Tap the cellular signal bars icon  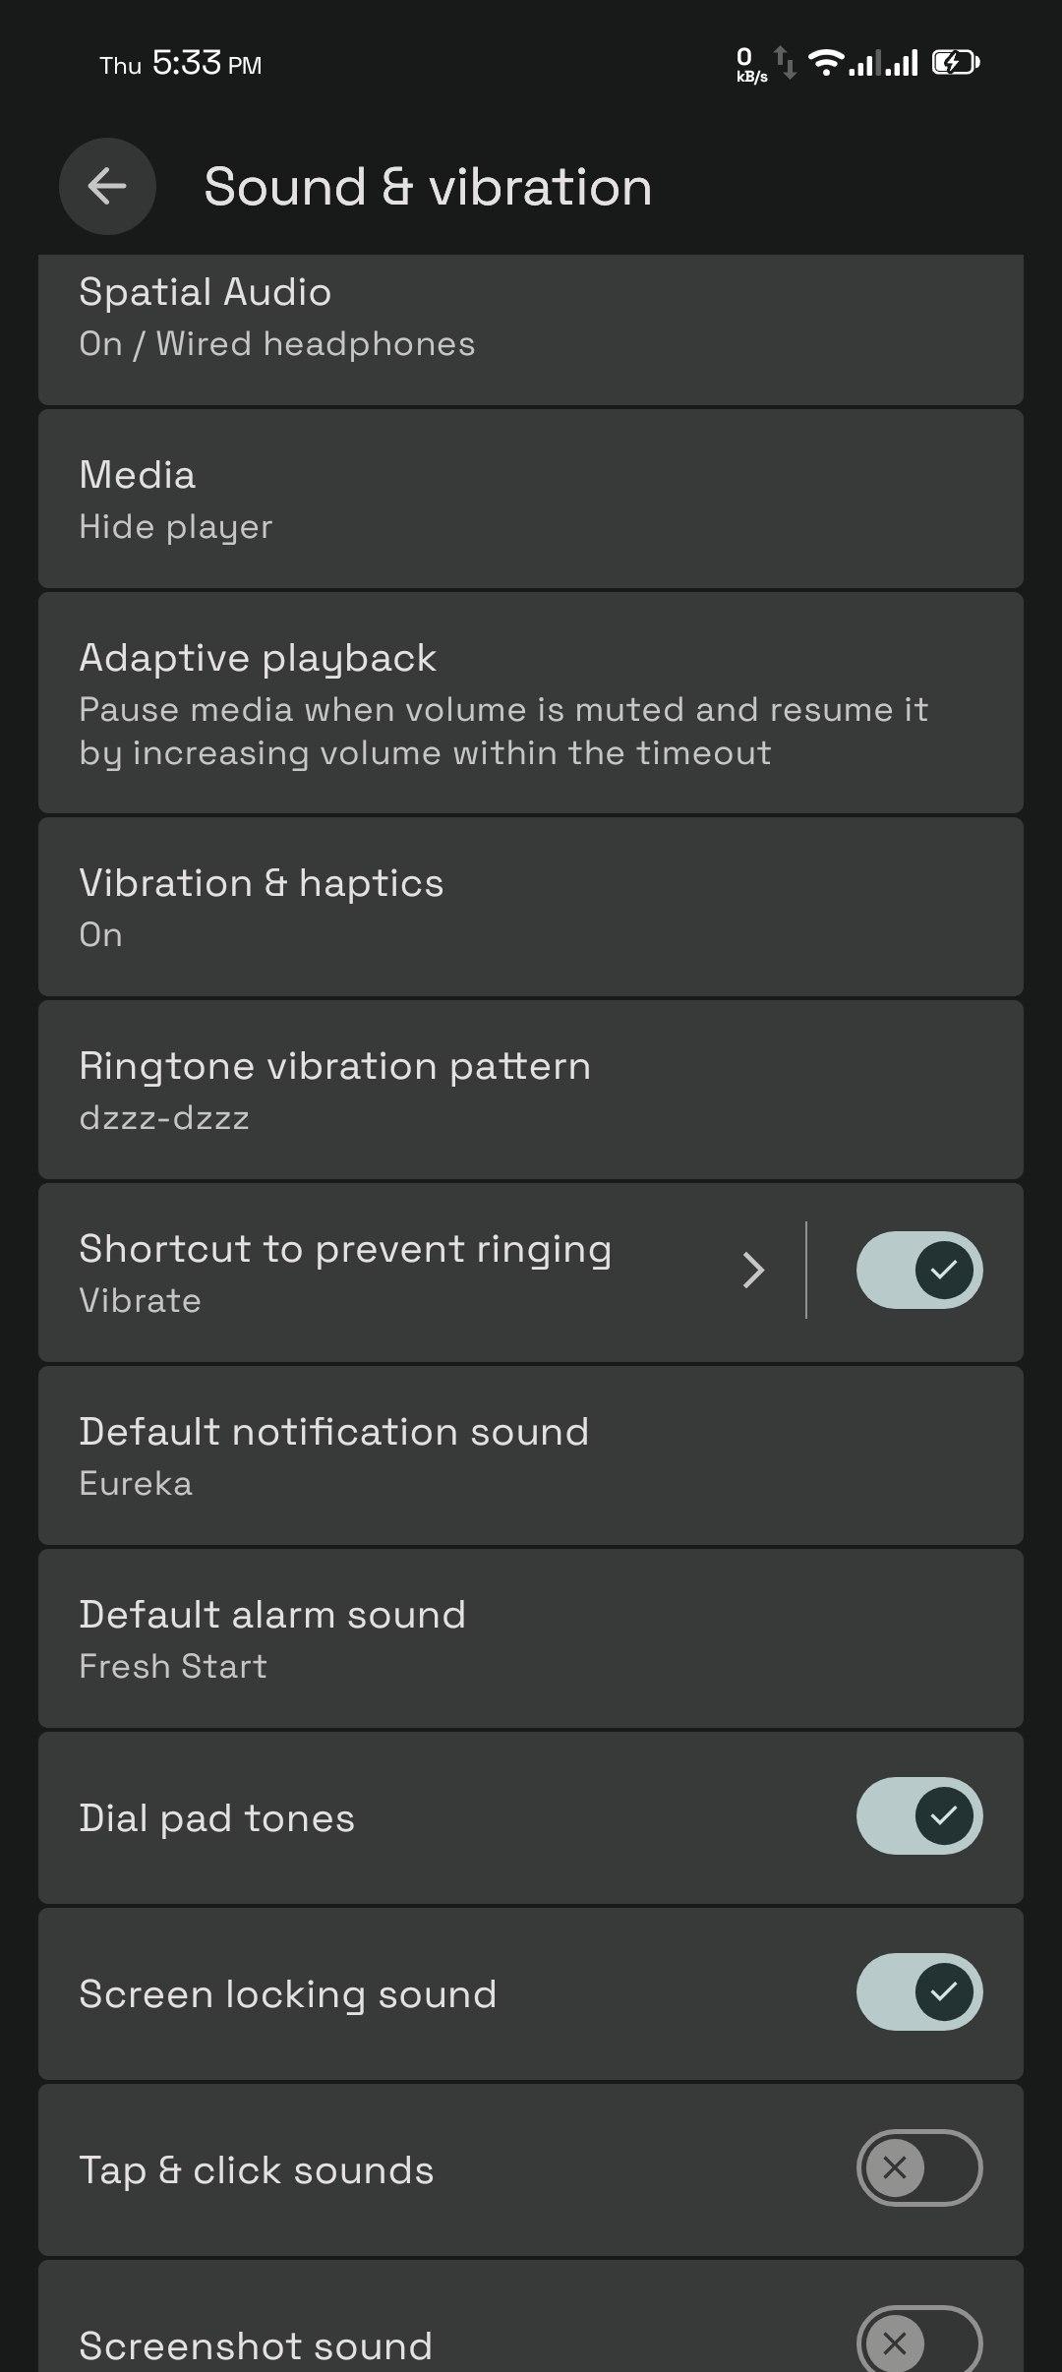[884, 64]
